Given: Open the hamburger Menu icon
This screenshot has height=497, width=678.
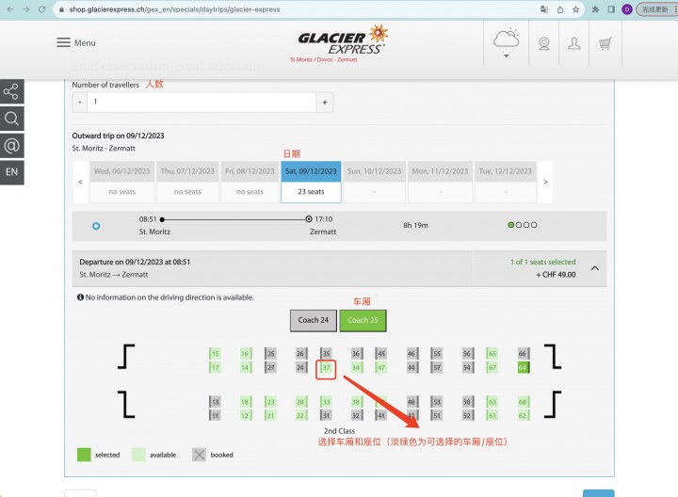Looking at the screenshot, I should 64,42.
